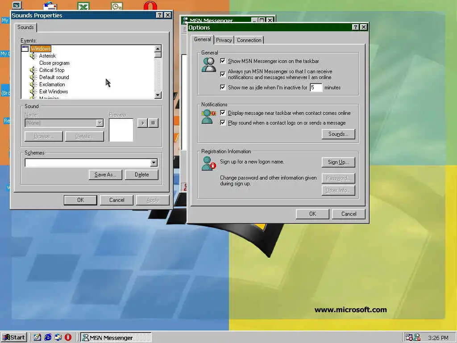Click the Events list scroll-down arrow
Screen dimensions: 457x343
(158, 95)
